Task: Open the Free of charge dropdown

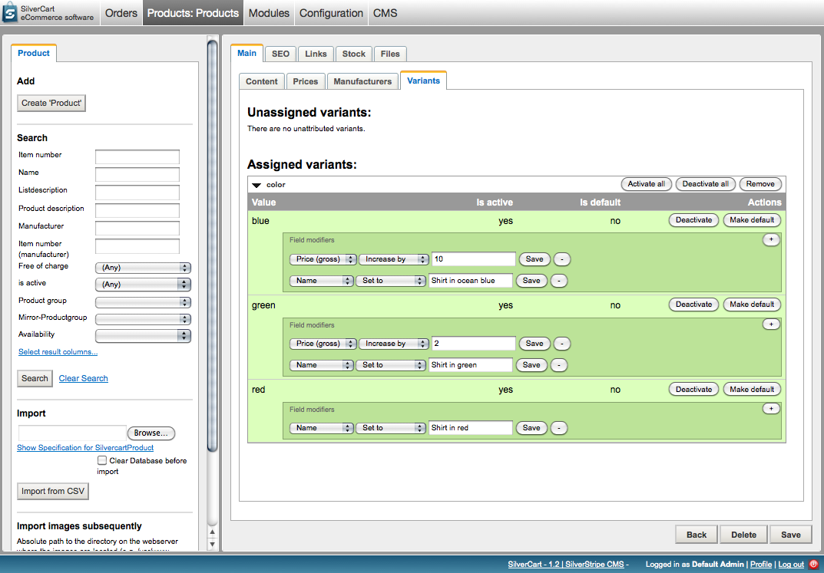Action: (142, 268)
